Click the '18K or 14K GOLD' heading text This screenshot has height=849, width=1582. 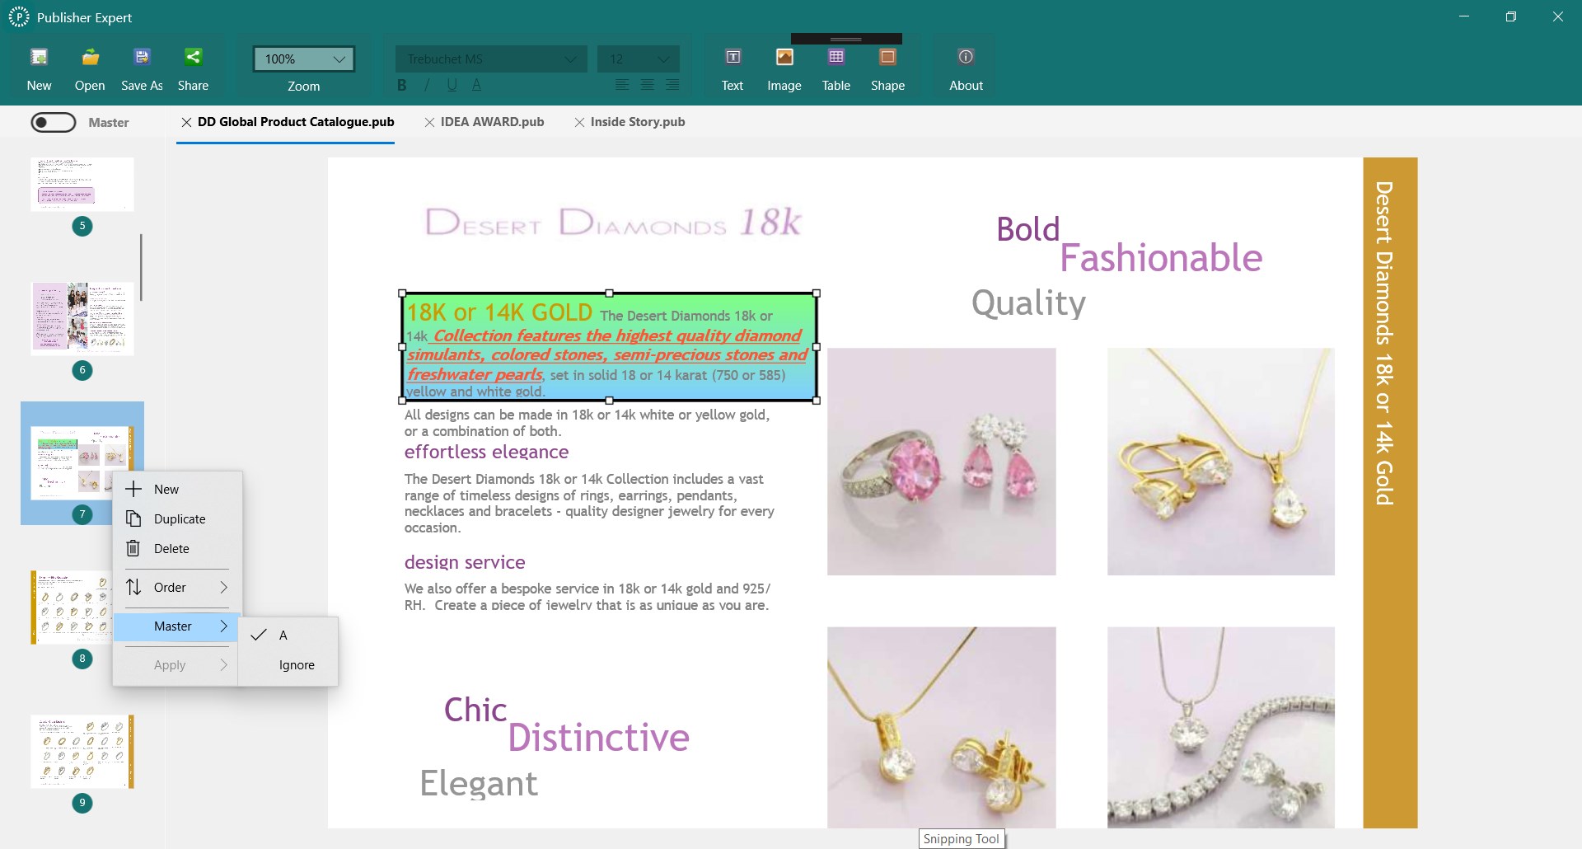coord(499,313)
